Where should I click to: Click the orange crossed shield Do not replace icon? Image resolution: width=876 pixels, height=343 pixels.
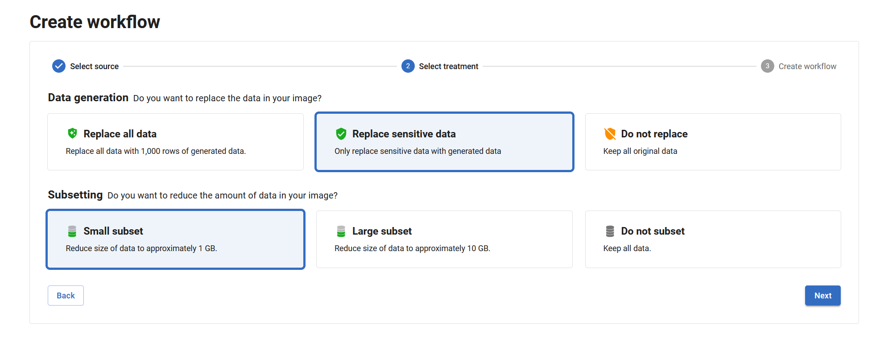coord(610,134)
